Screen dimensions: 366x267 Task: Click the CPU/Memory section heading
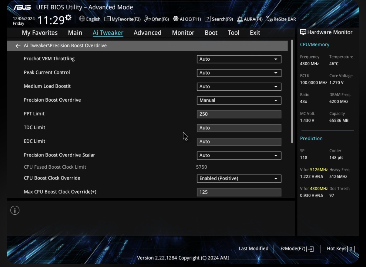[315, 45]
